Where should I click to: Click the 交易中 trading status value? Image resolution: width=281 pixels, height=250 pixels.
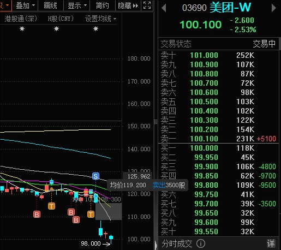click(264, 44)
